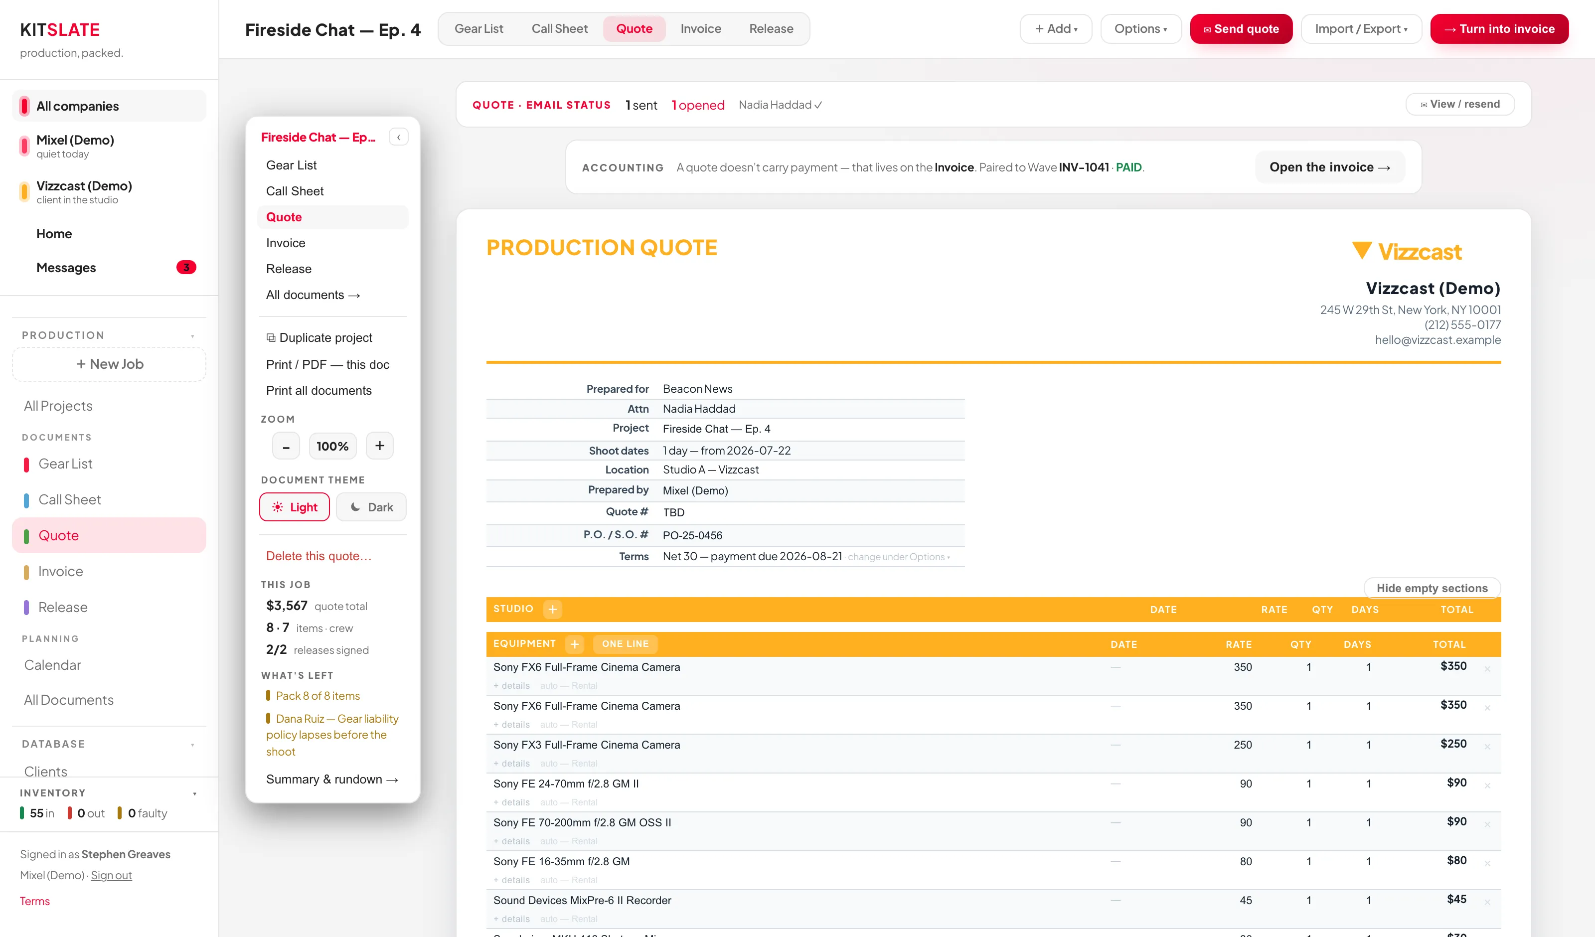Click the blue Call Sheet marker in sidebar

[x=26, y=500]
